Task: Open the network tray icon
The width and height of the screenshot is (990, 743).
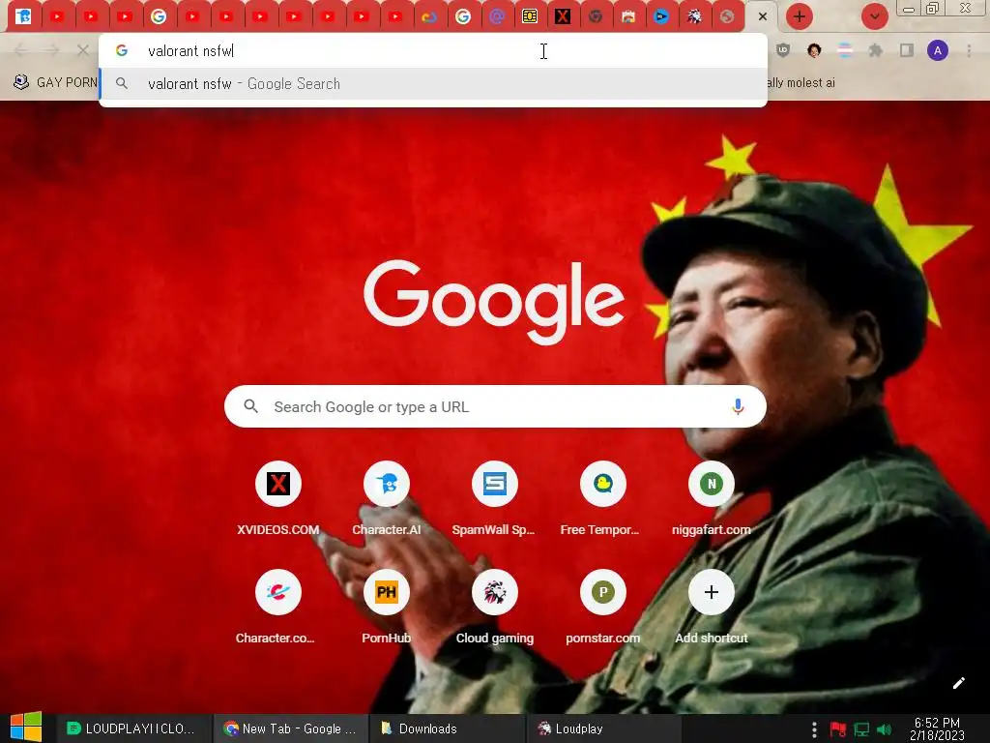Action: pyautogui.click(x=861, y=729)
